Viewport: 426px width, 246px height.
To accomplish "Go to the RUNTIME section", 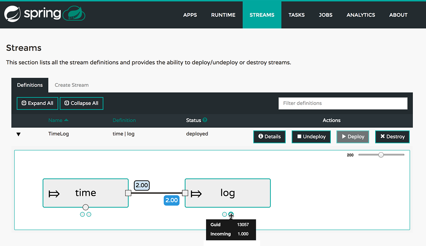I will pos(223,15).
